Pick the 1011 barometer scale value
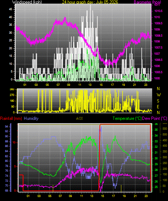This screenshot has width=168, height=201. 157,5
